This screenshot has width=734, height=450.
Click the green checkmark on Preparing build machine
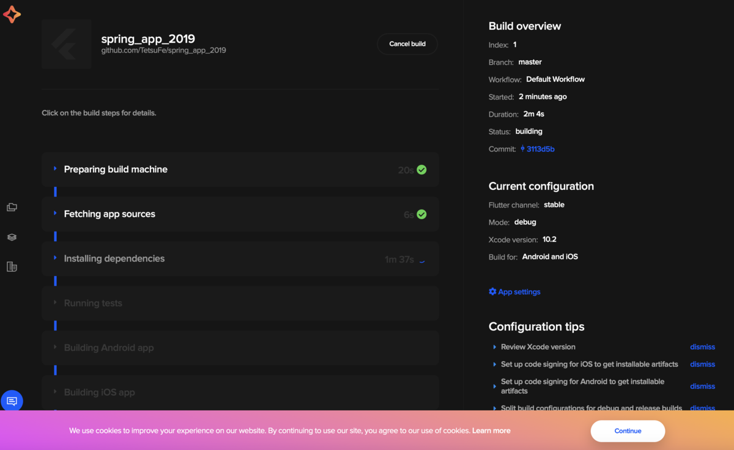421,170
